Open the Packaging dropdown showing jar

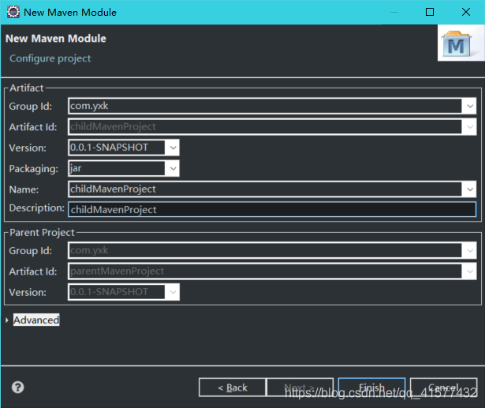[173, 168]
